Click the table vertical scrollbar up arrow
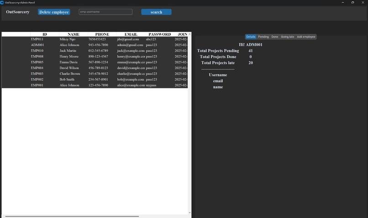 tap(189, 34)
